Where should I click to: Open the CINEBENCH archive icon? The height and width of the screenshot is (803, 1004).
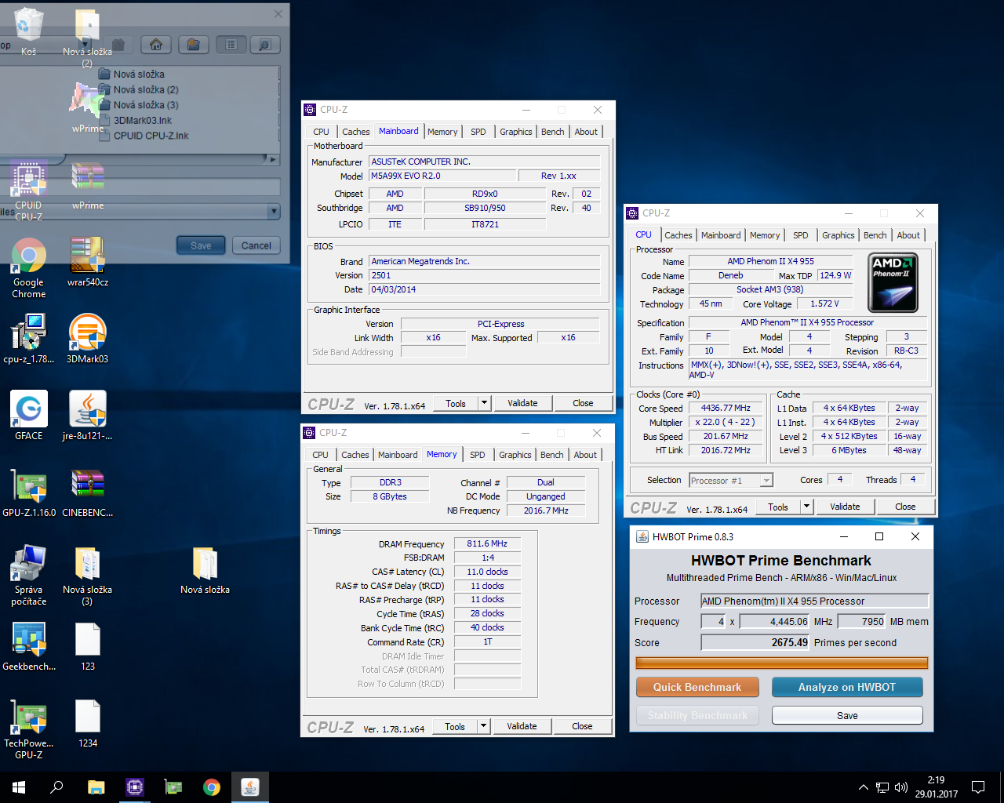click(x=87, y=492)
